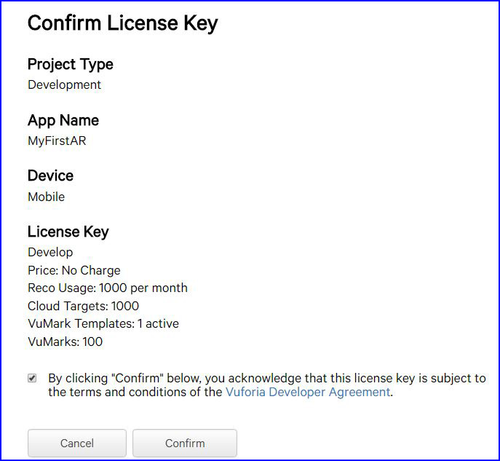The image size is (500, 461).
Task: Click the acknowledgment text beginning "By clicking"
Action: pos(267,385)
